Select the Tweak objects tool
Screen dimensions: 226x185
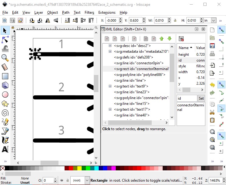(x=5, y=48)
